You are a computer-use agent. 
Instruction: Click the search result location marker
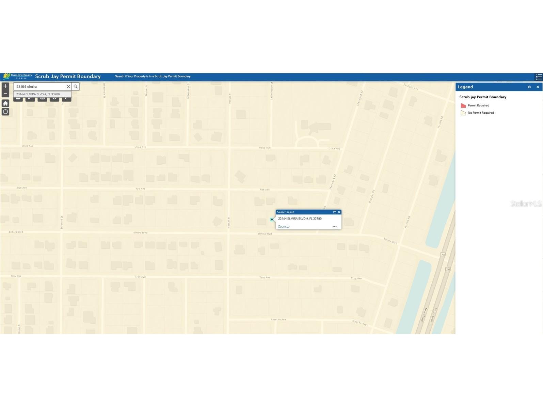click(x=272, y=219)
